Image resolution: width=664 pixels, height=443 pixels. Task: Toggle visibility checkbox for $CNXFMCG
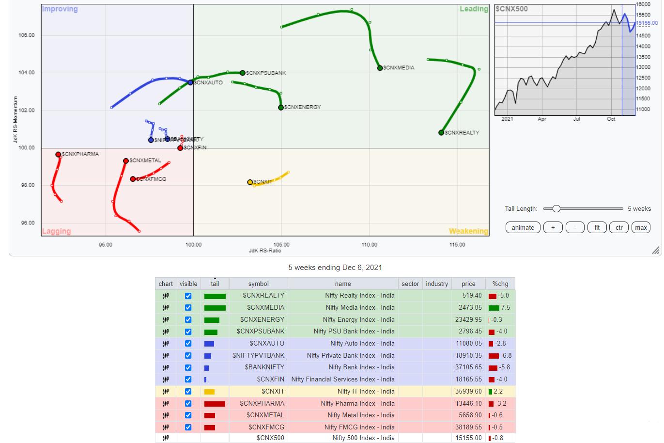188,427
